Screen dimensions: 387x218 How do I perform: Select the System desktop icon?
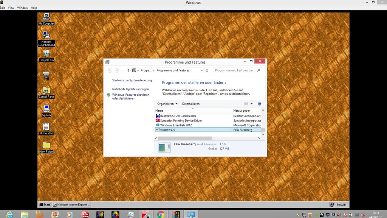point(46,111)
